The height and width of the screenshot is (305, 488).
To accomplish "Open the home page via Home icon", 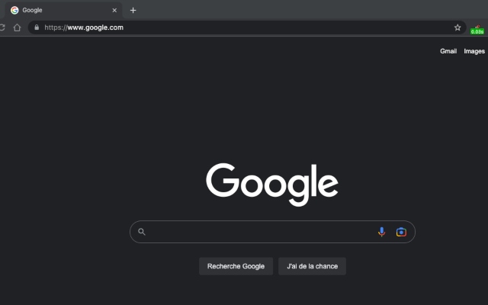I will click(17, 27).
